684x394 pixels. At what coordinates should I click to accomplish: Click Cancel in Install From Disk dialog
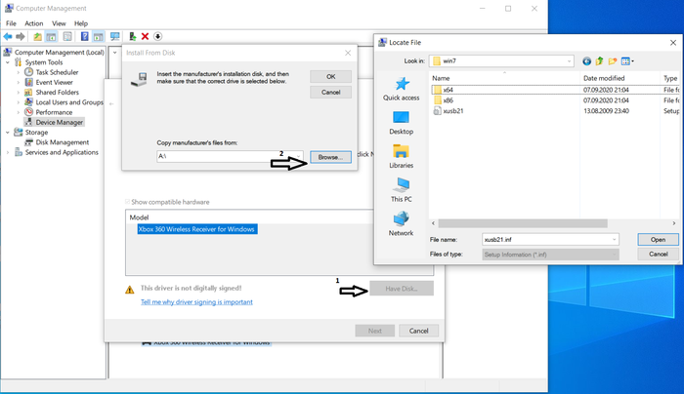330,93
